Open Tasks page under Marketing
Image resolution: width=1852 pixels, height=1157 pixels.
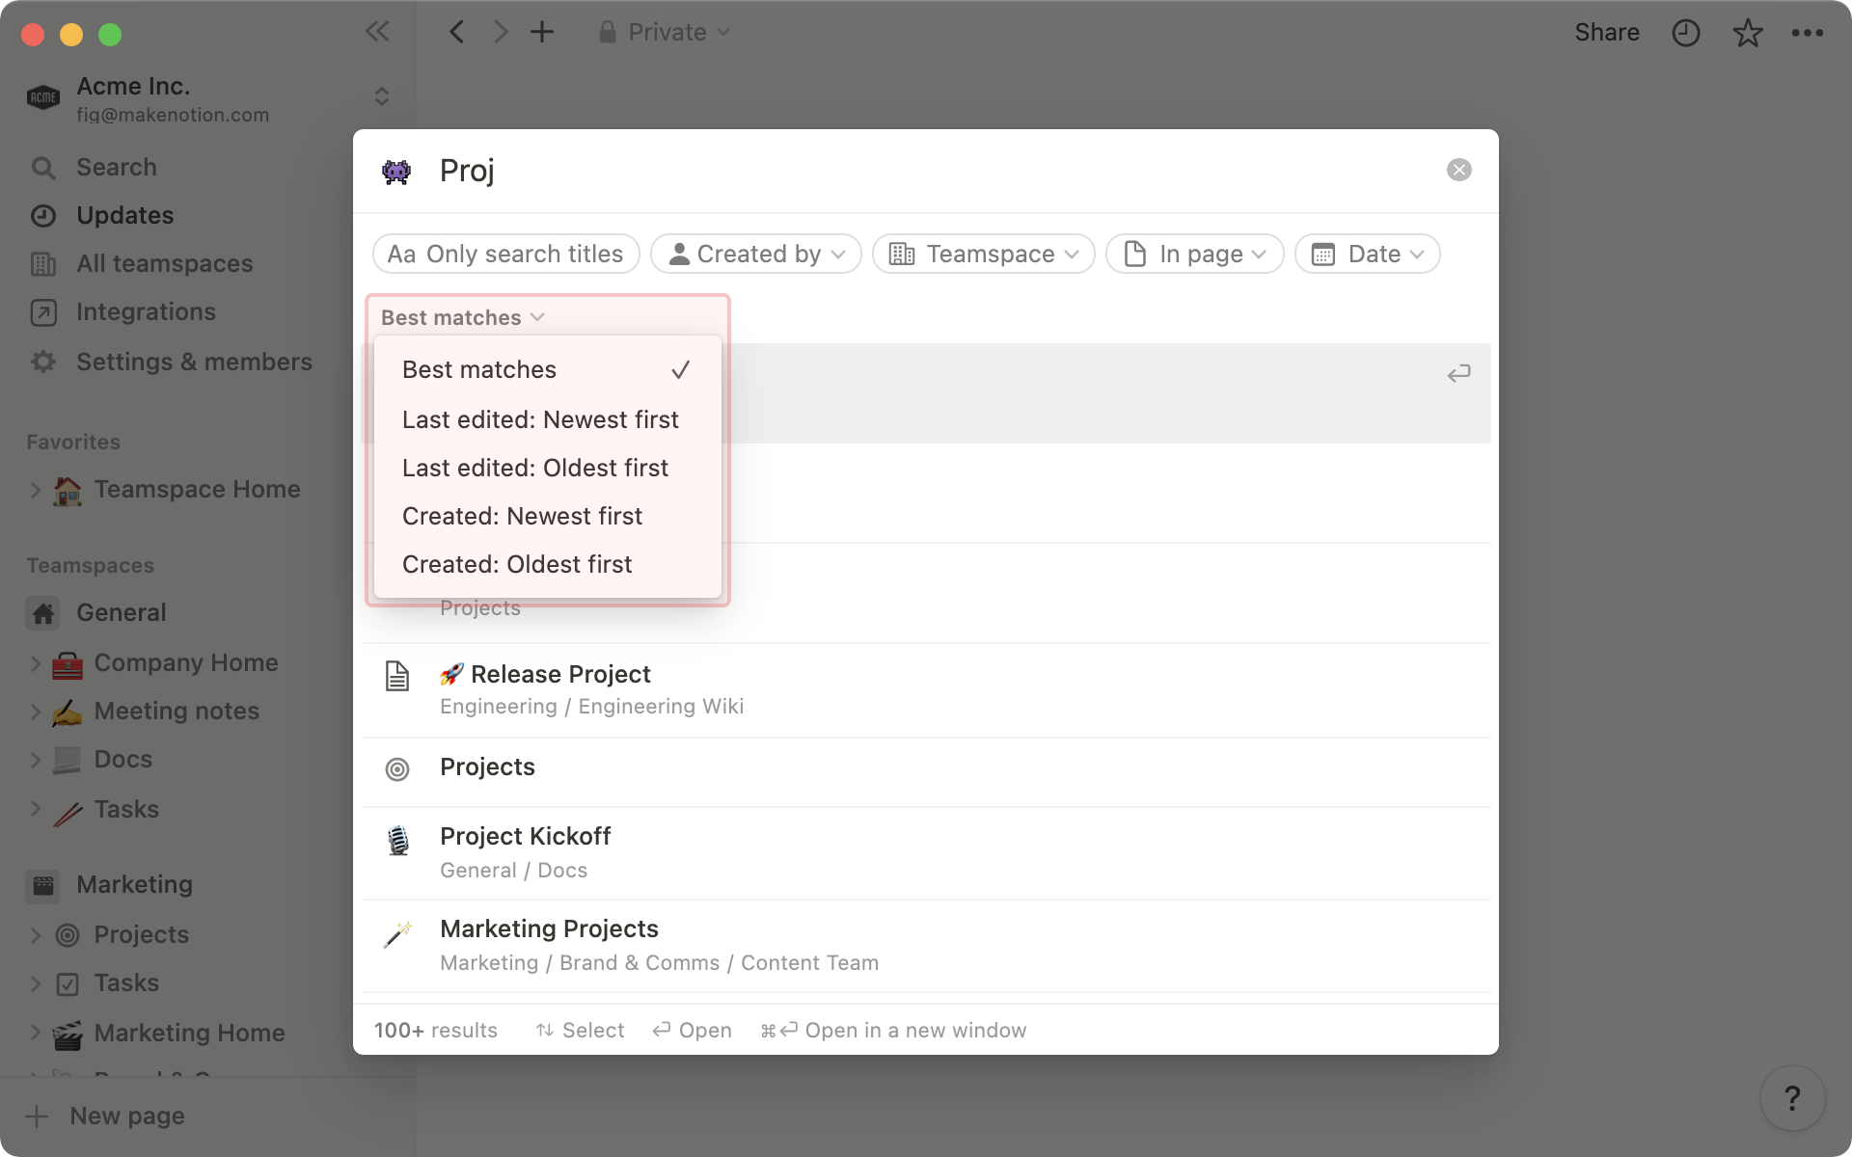coord(125,983)
